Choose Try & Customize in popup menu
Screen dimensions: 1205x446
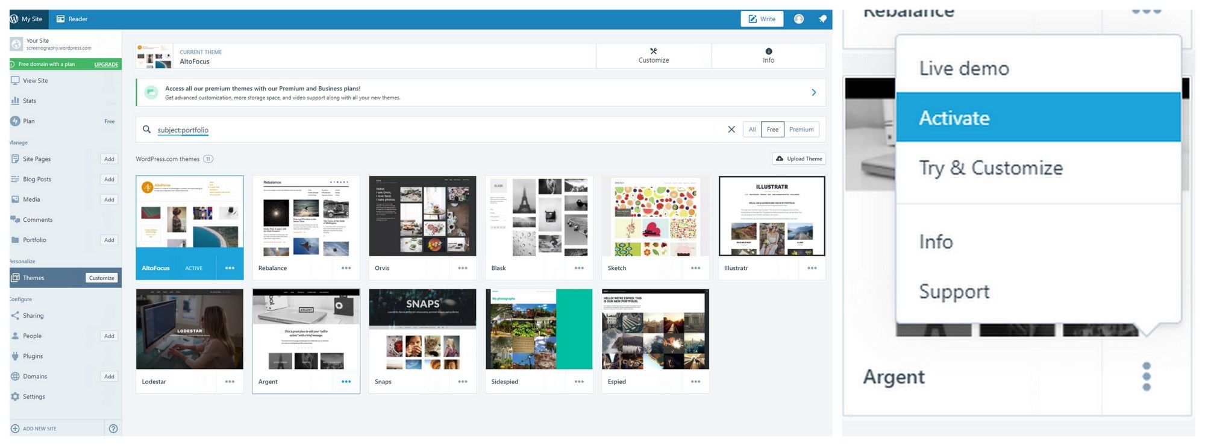pos(1038,168)
